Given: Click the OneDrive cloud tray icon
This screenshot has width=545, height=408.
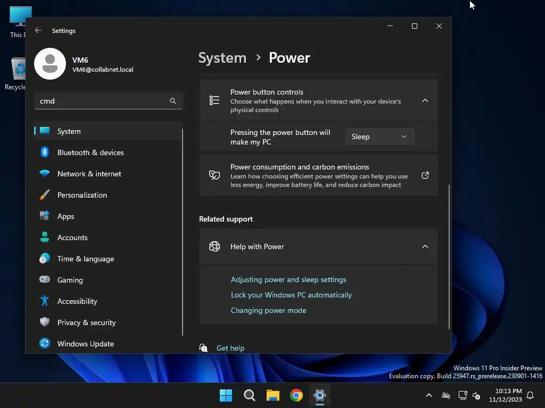Looking at the screenshot, I should (446, 395).
